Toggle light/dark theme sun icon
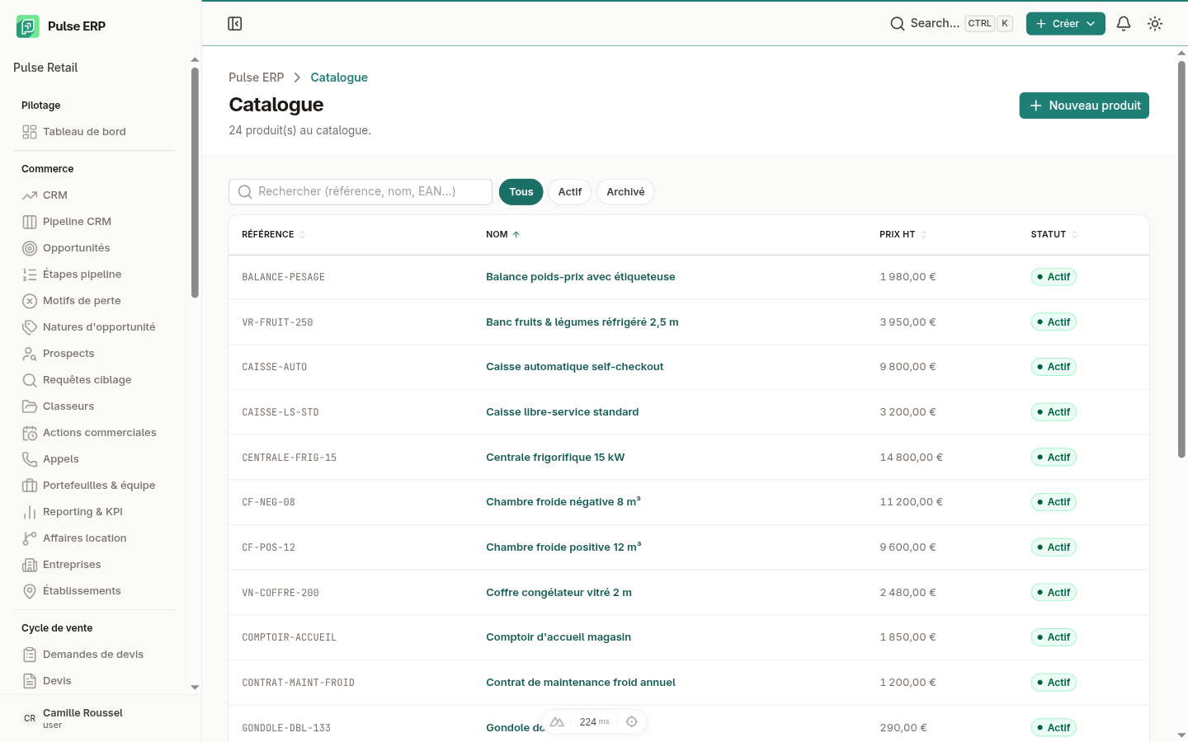1188x742 pixels. coord(1155,24)
